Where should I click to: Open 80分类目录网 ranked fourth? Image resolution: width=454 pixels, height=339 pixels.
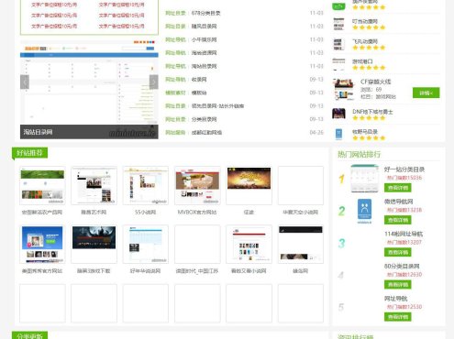coord(402,267)
